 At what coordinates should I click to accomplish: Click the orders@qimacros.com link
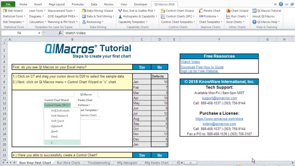[x=219, y=124]
